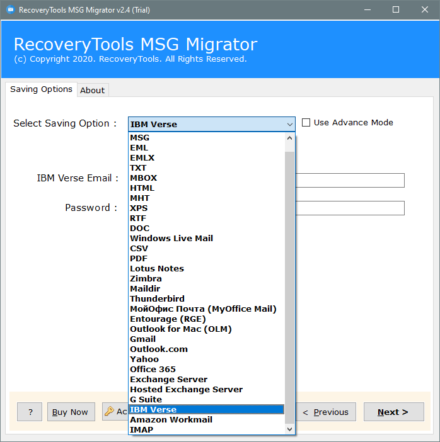Pick MBOX as saving option

pos(207,178)
